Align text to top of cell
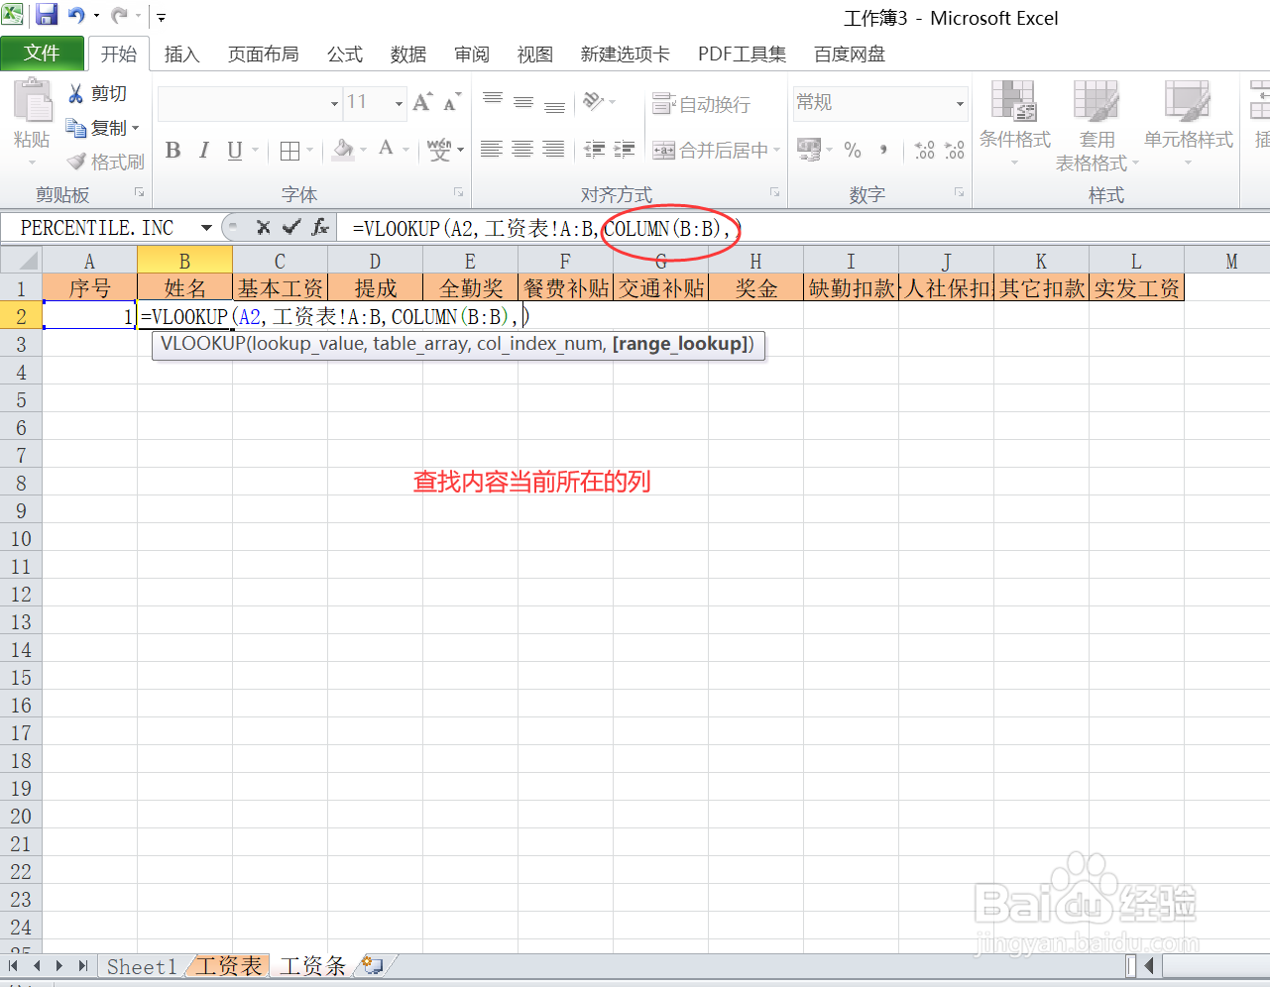Screen dimensions: 1270x987 (x=492, y=101)
